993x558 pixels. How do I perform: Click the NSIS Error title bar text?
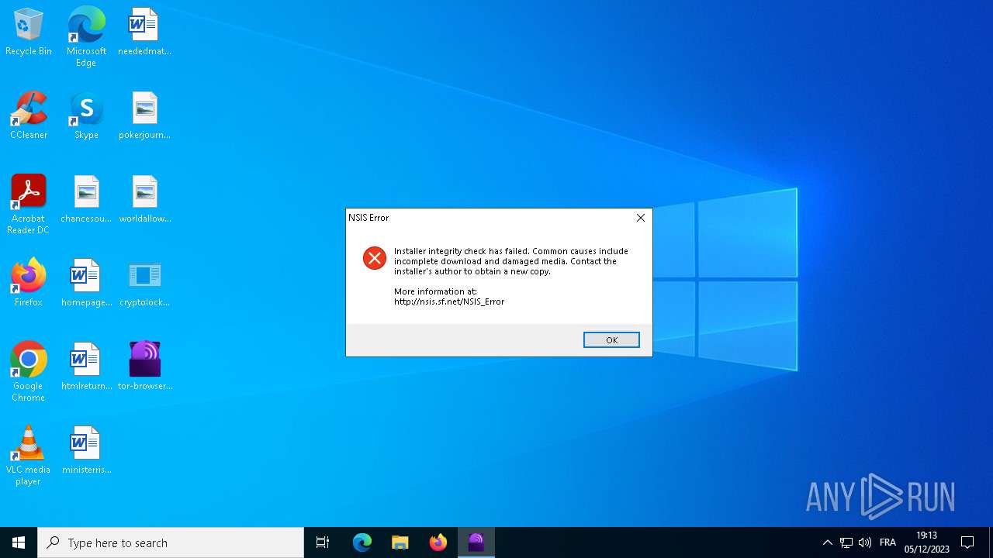click(368, 218)
